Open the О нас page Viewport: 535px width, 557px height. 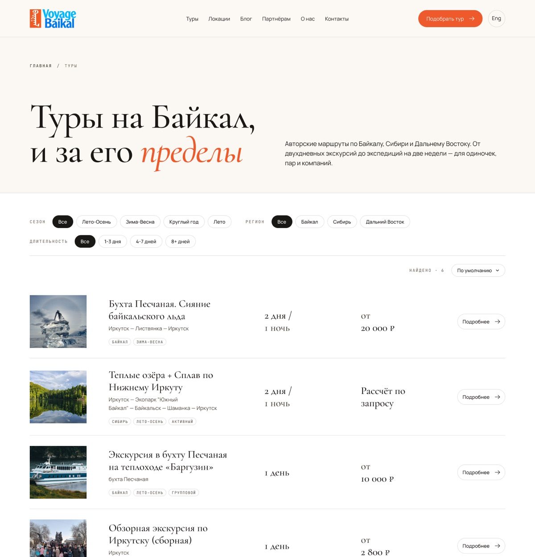[x=308, y=19]
